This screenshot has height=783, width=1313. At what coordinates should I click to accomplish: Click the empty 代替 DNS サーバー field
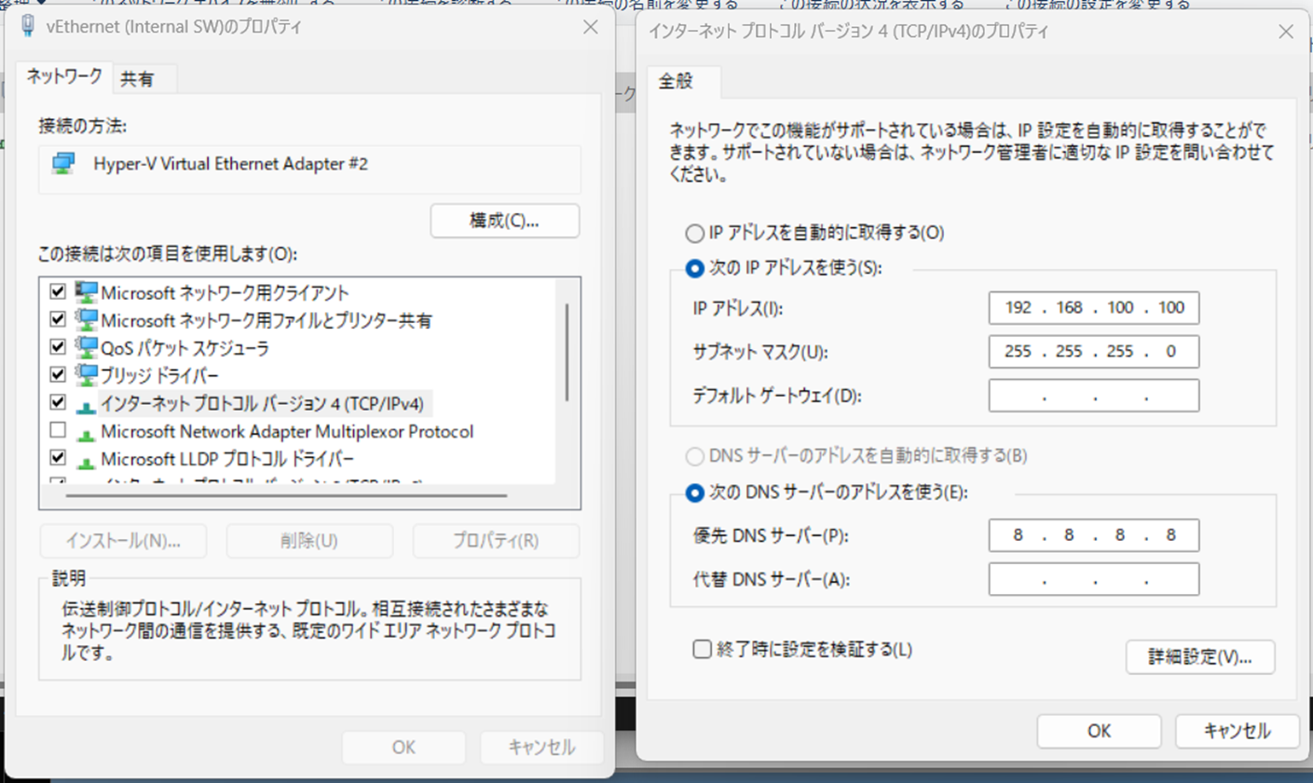click(x=1094, y=579)
